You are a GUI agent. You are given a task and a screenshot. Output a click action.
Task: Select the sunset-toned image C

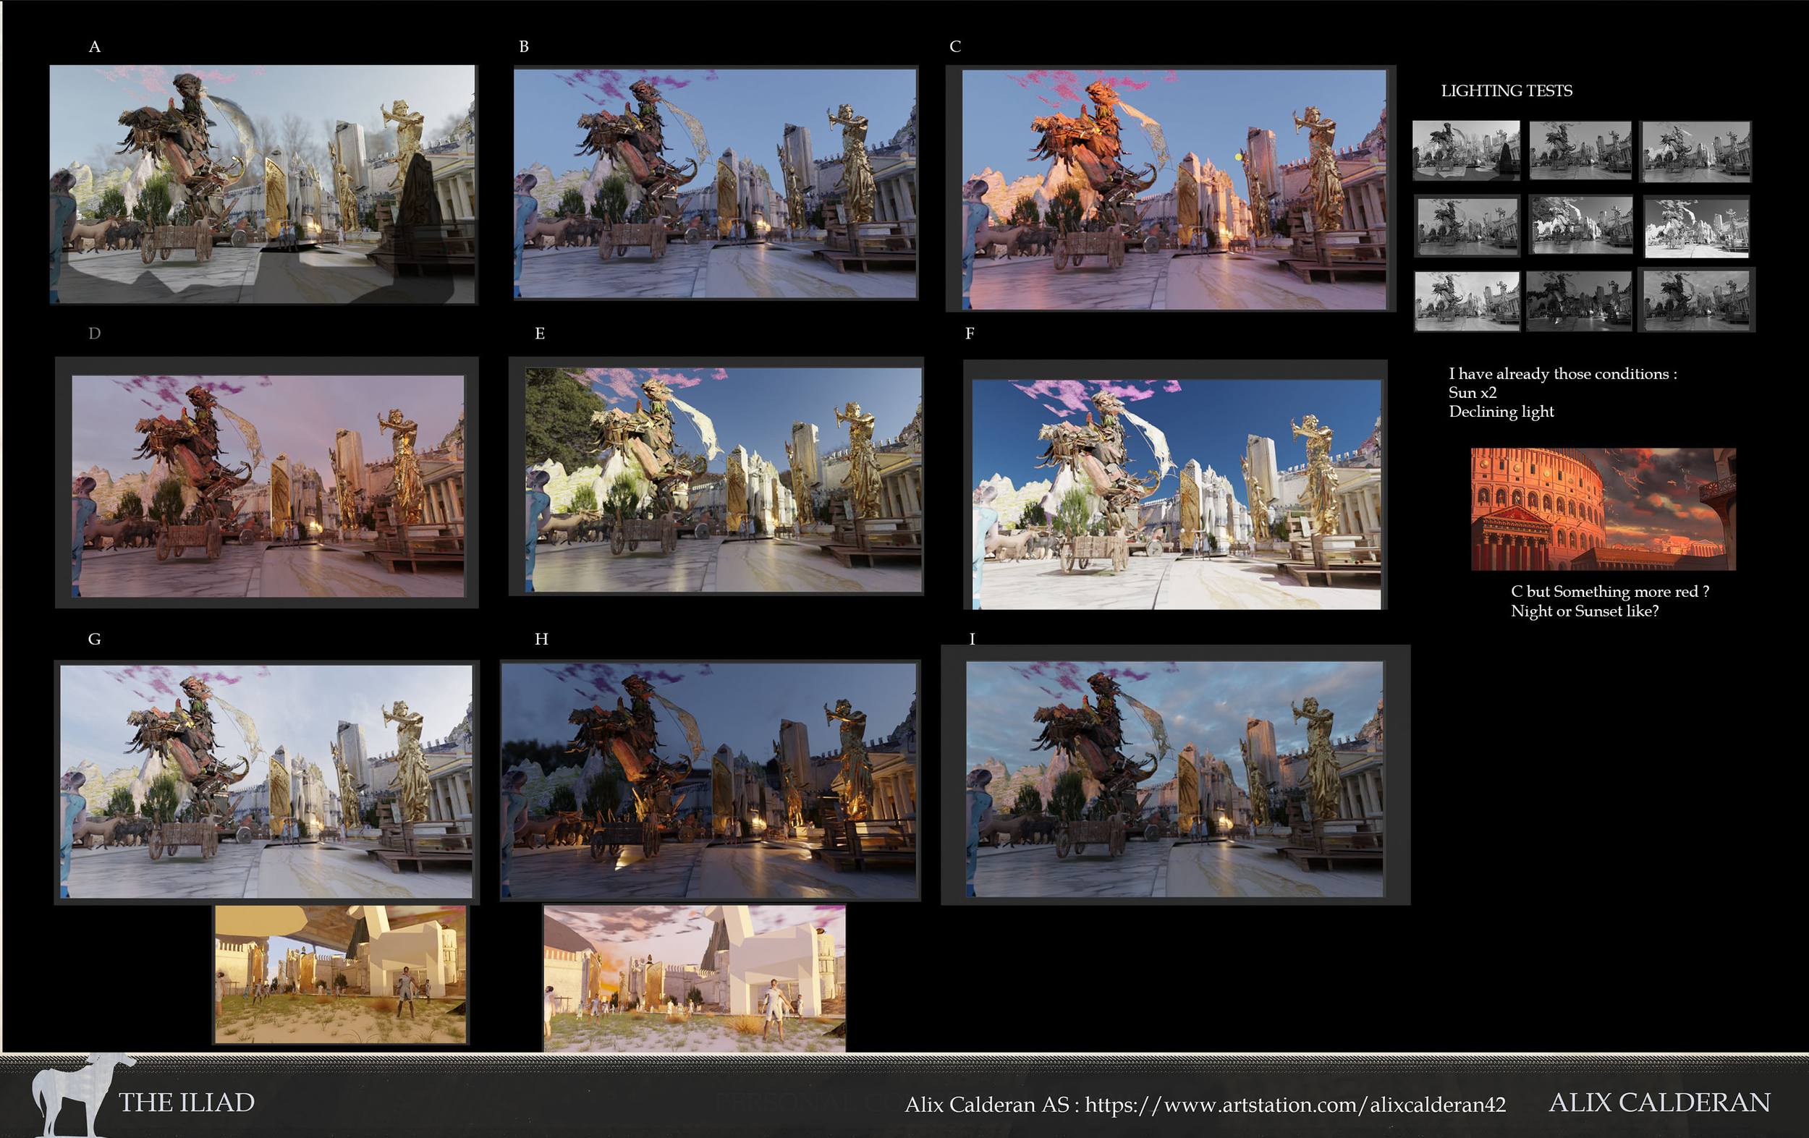pos(1174,190)
